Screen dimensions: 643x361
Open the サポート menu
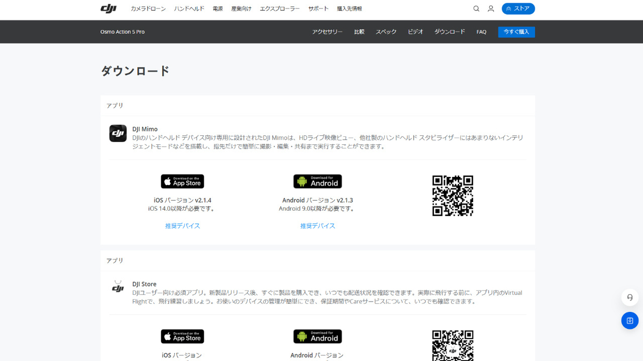pyautogui.click(x=318, y=9)
